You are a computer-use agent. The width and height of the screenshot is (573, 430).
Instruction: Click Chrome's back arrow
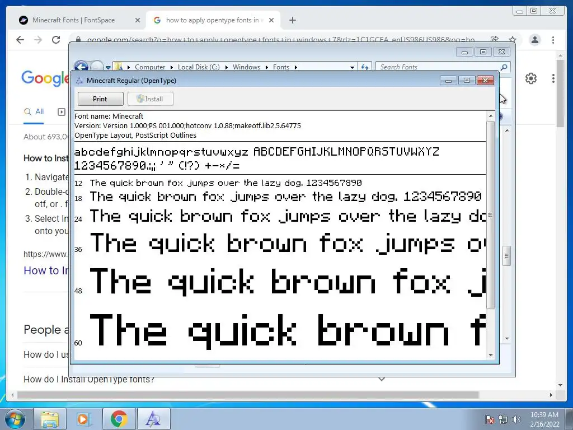tap(20, 40)
